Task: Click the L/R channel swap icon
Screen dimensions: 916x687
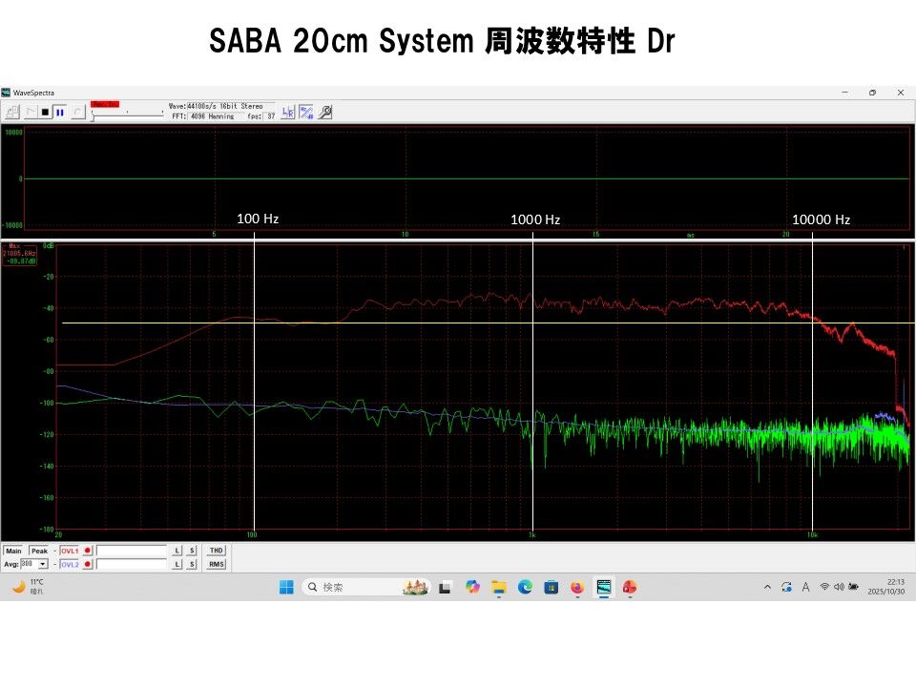Action: click(x=288, y=112)
